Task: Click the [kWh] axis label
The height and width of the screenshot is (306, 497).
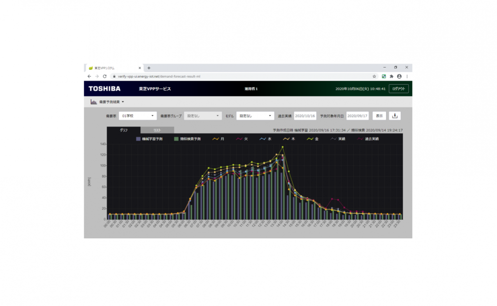Action: (89, 182)
